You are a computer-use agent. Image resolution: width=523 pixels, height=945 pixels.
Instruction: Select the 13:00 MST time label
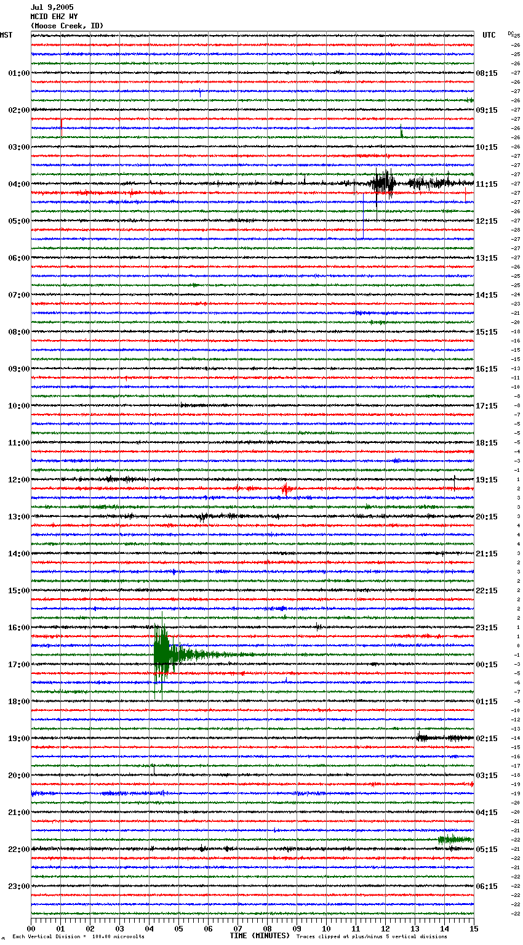pos(19,517)
